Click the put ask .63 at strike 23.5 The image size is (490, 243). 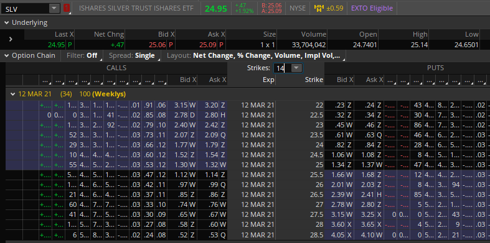[369, 135]
